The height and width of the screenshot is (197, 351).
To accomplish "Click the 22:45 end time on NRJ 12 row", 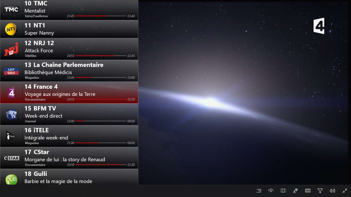I will (131, 56).
